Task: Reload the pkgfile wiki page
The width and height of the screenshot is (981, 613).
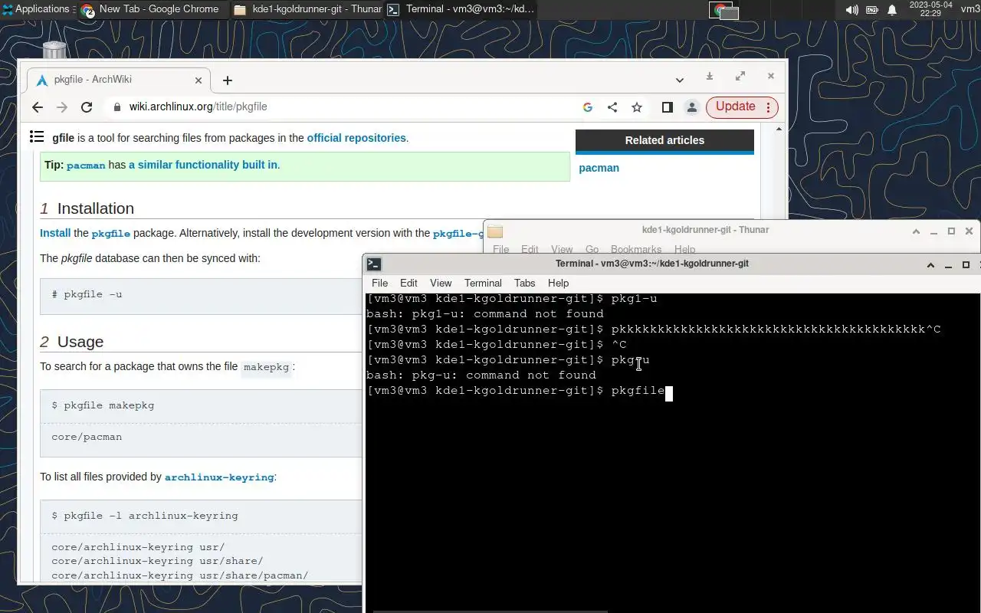Action: (x=87, y=107)
